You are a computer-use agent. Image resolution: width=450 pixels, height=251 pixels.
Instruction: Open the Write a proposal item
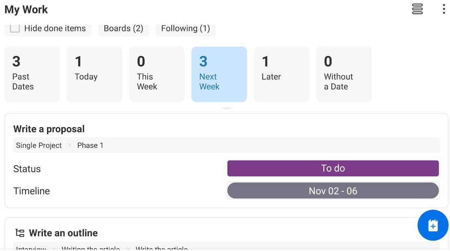pos(49,129)
